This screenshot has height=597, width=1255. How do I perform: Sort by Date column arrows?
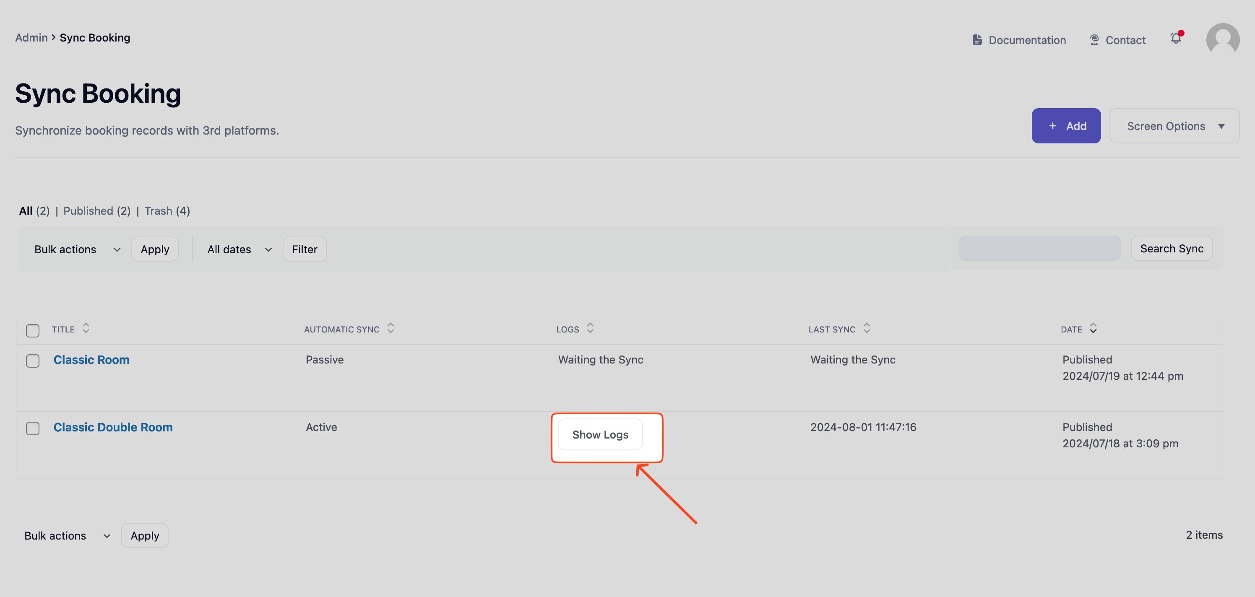pyautogui.click(x=1093, y=328)
